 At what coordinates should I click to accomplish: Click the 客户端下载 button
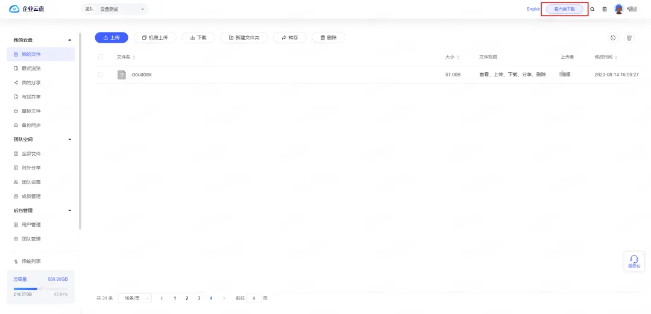click(x=565, y=8)
